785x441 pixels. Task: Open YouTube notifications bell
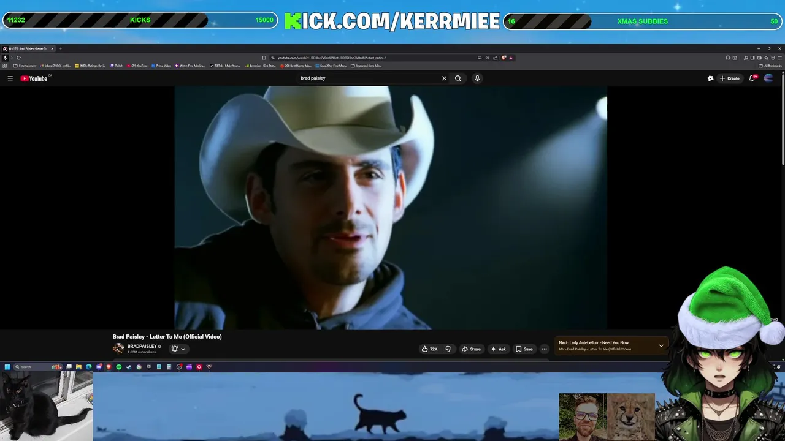pos(752,78)
